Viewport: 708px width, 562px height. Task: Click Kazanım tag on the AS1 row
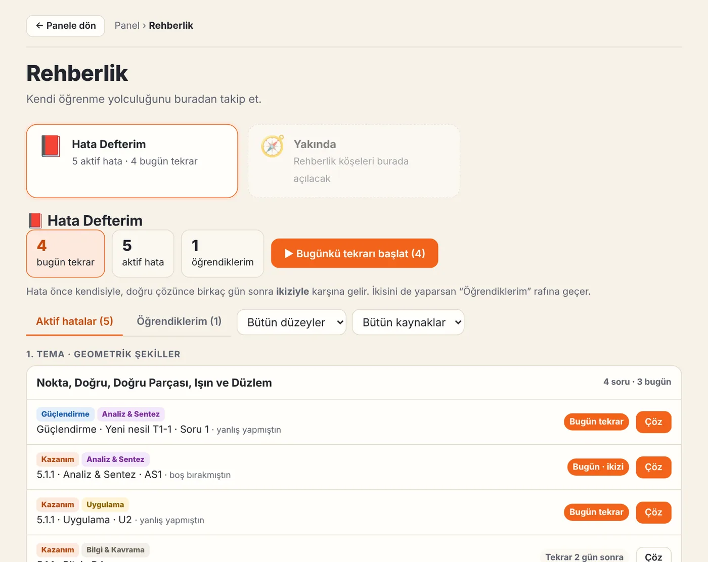point(58,459)
